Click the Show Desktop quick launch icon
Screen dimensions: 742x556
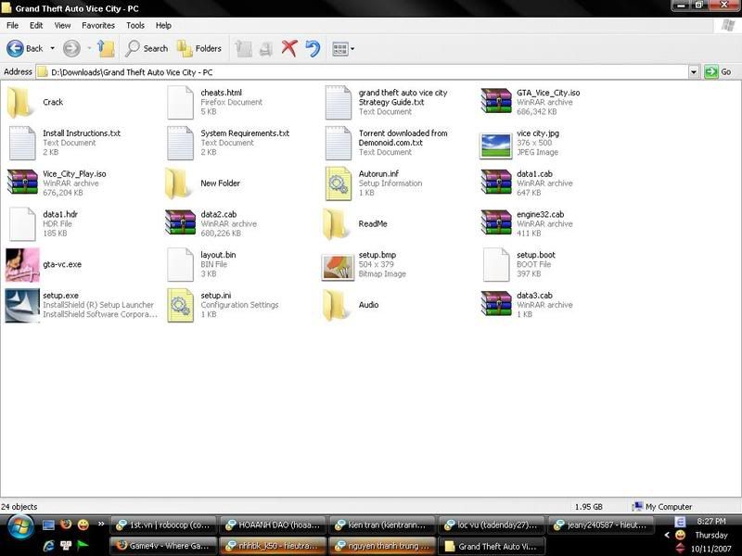tap(48, 524)
